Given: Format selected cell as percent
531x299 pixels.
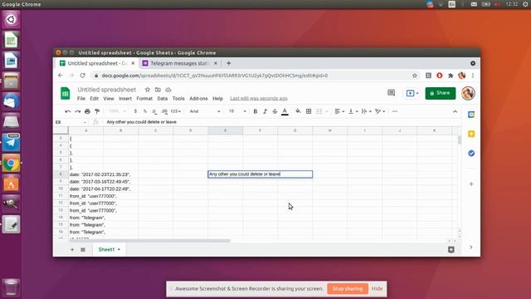Looking at the screenshot, I should [x=145, y=111].
